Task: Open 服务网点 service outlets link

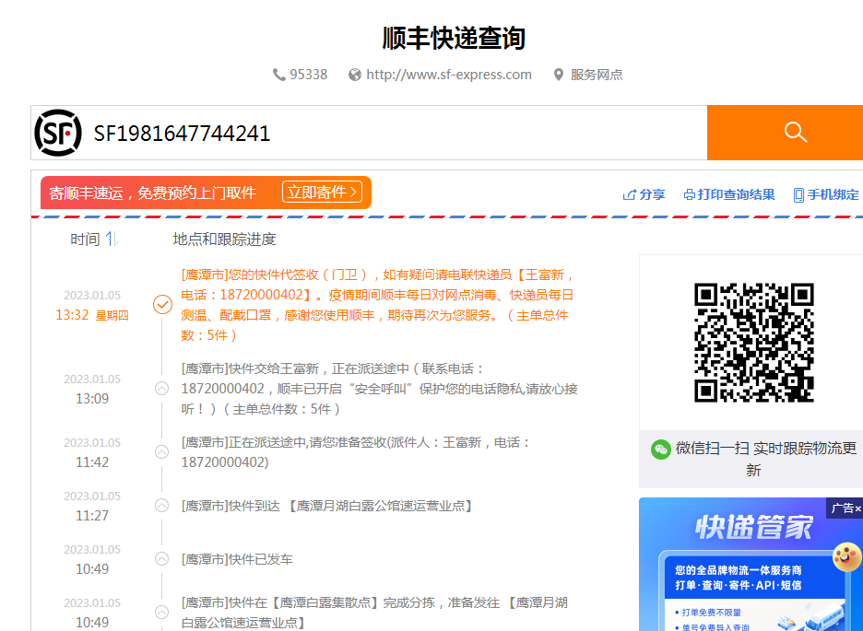Action: [596, 75]
